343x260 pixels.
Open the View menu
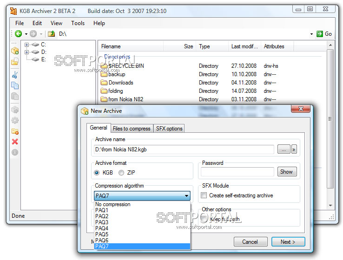click(56, 23)
